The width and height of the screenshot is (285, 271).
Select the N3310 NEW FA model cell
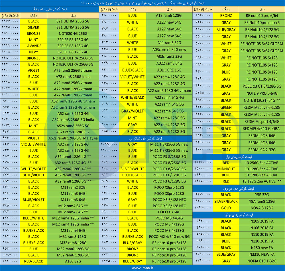pos(262,254)
